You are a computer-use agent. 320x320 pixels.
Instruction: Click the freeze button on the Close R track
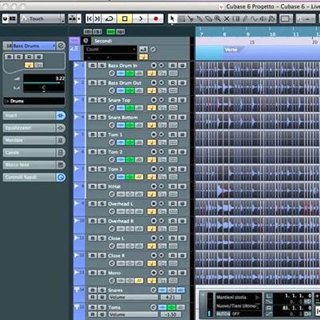coord(173,263)
